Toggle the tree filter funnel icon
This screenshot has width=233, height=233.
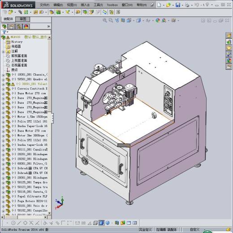[x=4, y=32]
